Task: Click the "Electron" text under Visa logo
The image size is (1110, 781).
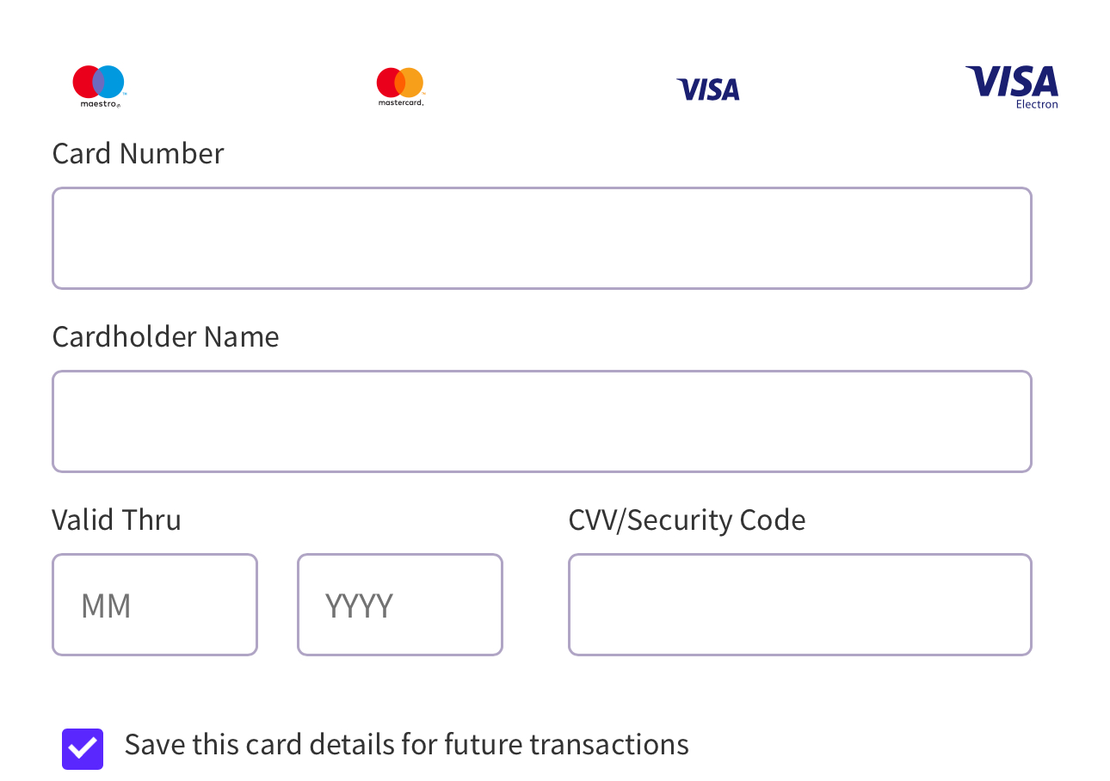Action: (x=1037, y=105)
